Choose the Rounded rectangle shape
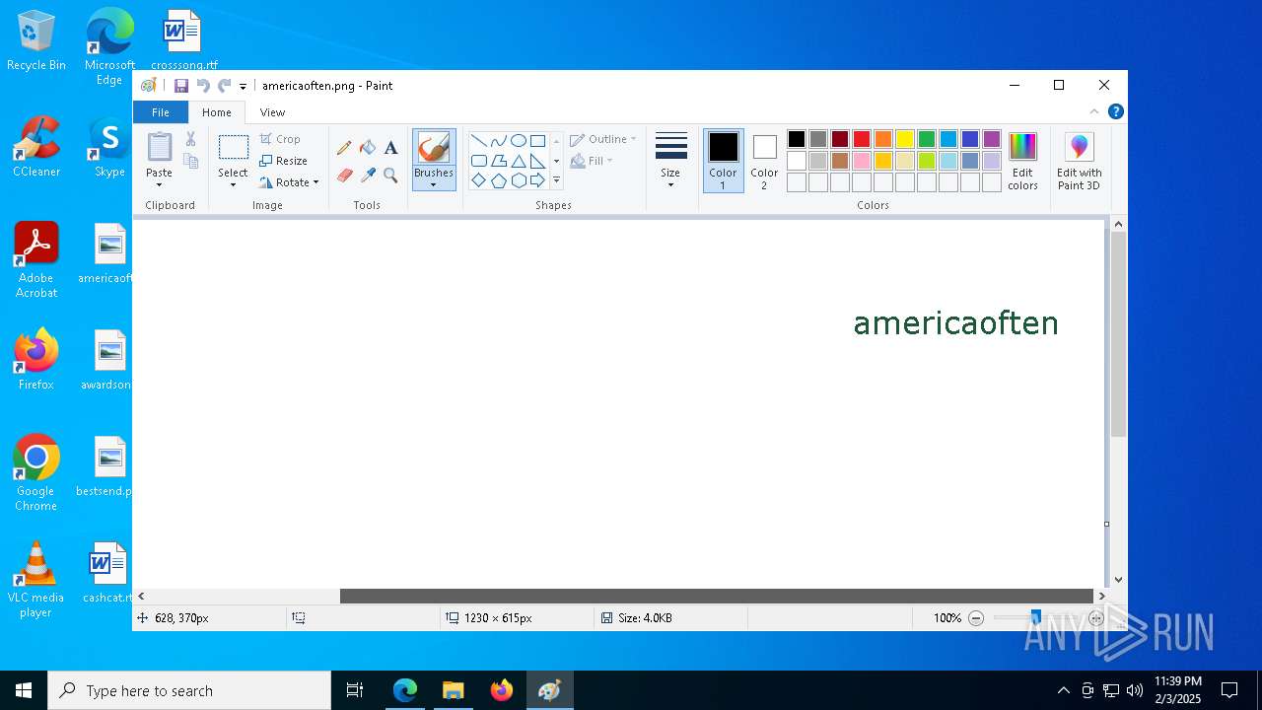 pos(478,161)
